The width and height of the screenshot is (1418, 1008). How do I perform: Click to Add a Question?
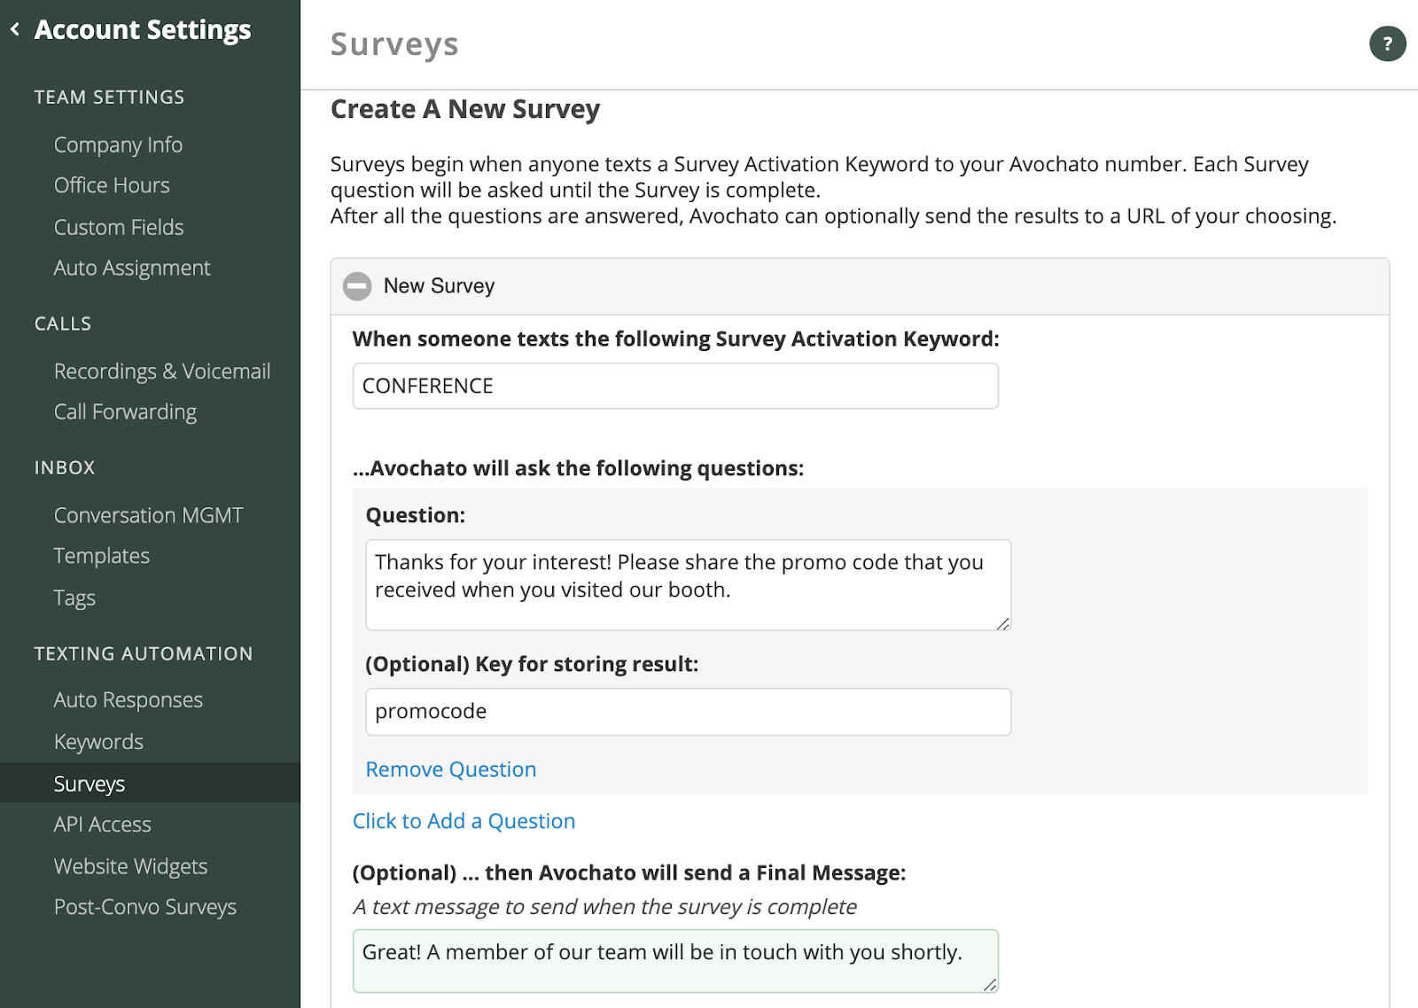click(464, 820)
